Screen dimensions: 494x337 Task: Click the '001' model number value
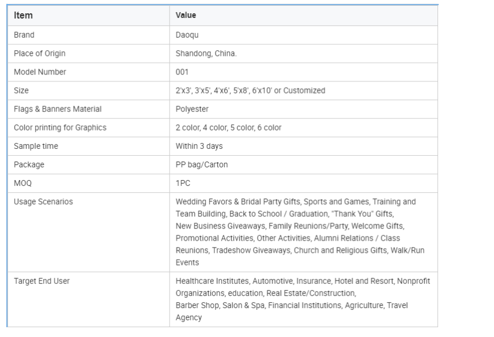click(x=182, y=72)
